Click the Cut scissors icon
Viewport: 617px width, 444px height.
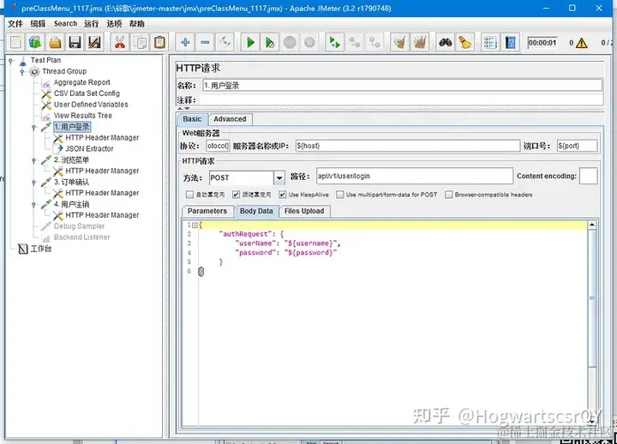[x=120, y=42]
